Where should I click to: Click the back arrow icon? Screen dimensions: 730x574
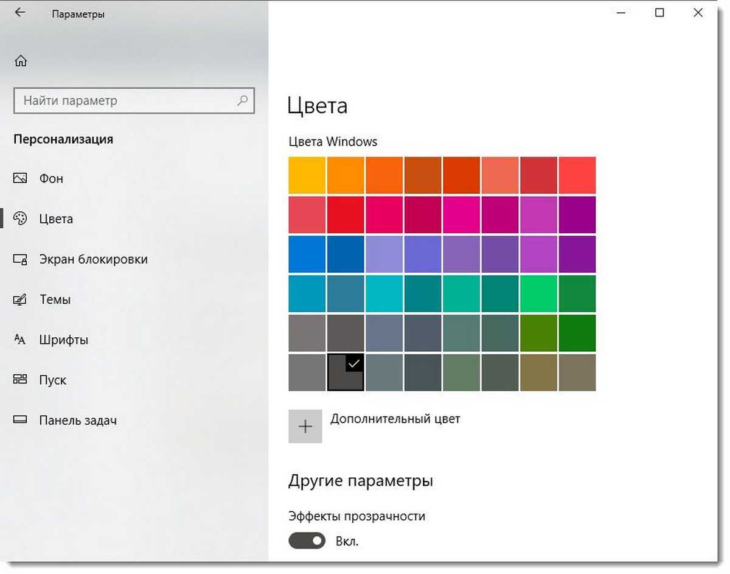click(x=20, y=13)
